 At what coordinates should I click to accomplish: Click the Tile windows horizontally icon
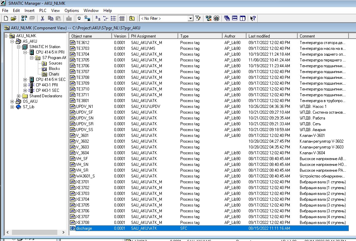coord(235,18)
